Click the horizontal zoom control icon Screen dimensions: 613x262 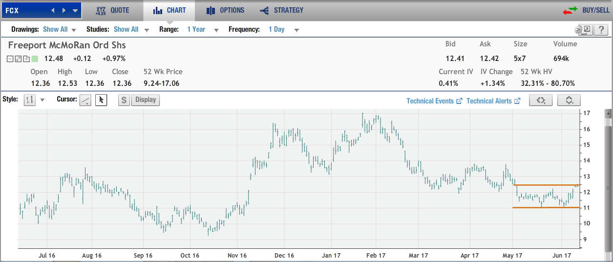541,100
